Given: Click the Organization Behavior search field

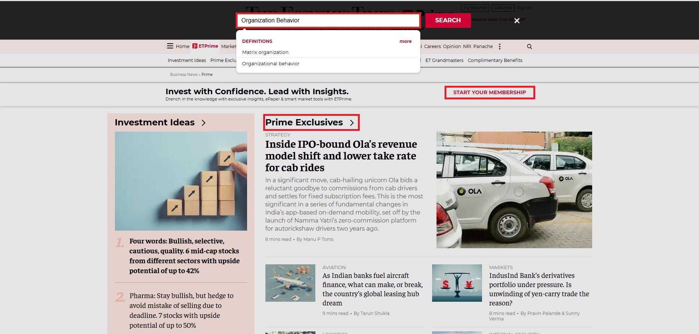Looking at the screenshot, I should click(328, 21).
